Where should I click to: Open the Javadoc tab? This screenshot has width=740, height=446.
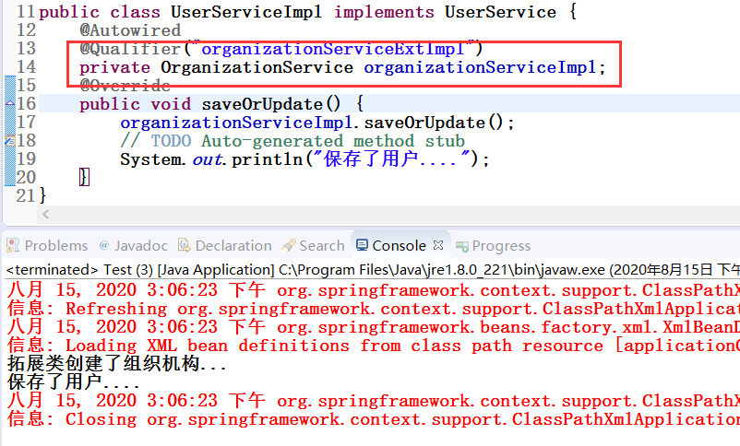coord(134,246)
